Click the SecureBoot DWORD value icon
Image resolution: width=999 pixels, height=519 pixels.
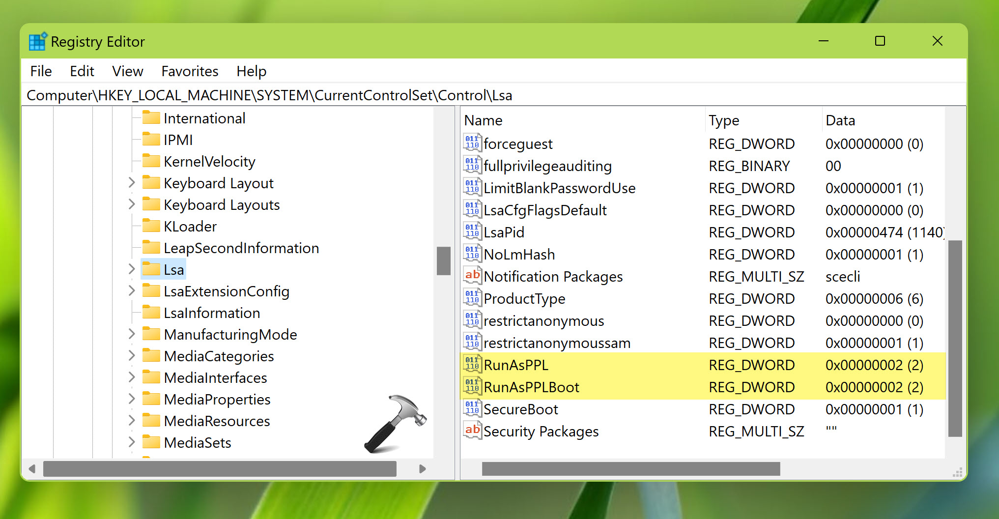472,408
